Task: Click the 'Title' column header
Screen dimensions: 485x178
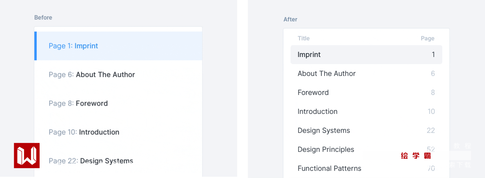Action: click(304, 38)
